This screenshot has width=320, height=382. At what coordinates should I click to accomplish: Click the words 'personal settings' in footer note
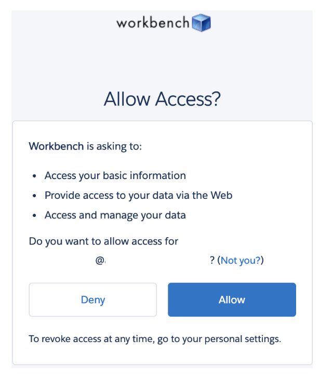tap(243, 339)
